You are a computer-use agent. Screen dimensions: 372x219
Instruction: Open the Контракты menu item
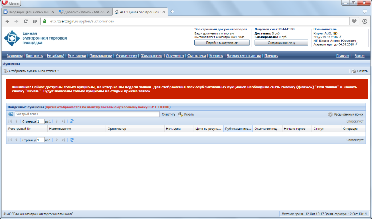[35, 55]
